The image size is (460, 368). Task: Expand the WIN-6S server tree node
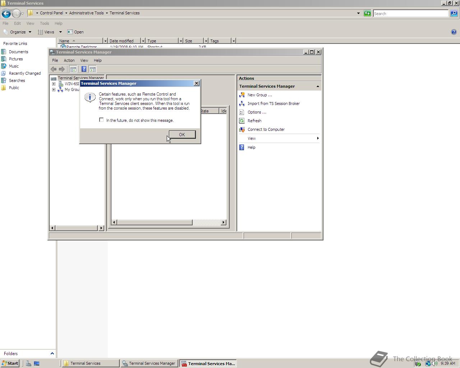[x=54, y=84]
